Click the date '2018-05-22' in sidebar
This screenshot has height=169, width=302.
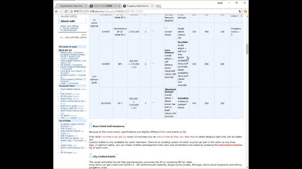[x=65, y=50]
